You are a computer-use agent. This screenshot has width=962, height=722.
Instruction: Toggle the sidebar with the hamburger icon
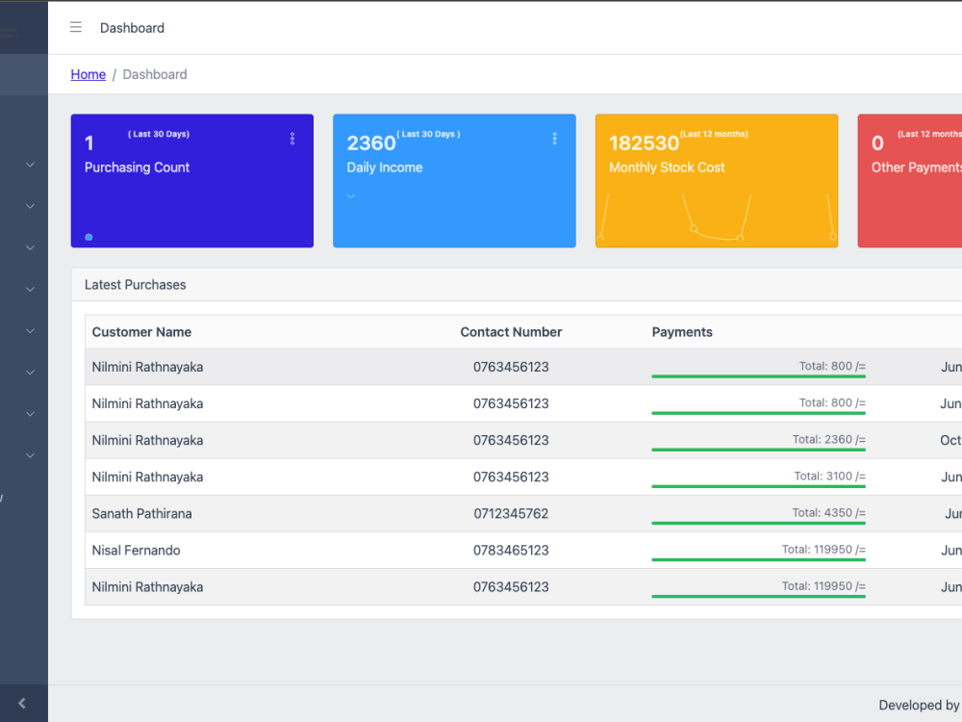[x=75, y=27]
